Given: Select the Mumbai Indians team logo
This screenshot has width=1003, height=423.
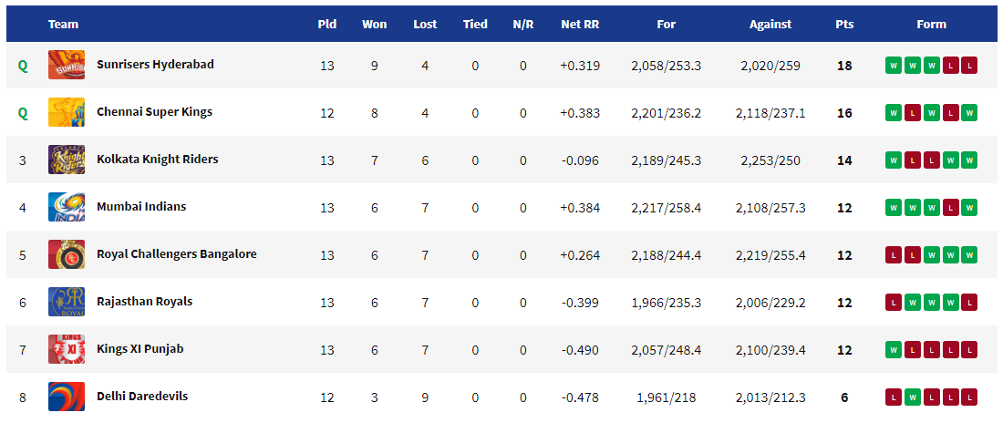Looking at the screenshot, I should coord(66,207).
